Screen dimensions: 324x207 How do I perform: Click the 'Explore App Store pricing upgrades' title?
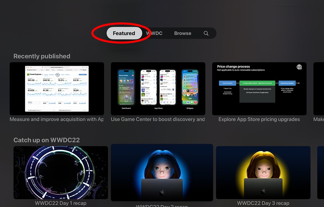click(x=259, y=119)
